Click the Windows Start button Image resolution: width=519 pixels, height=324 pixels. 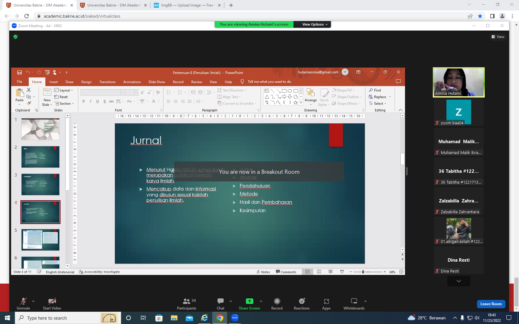[7, 318]
